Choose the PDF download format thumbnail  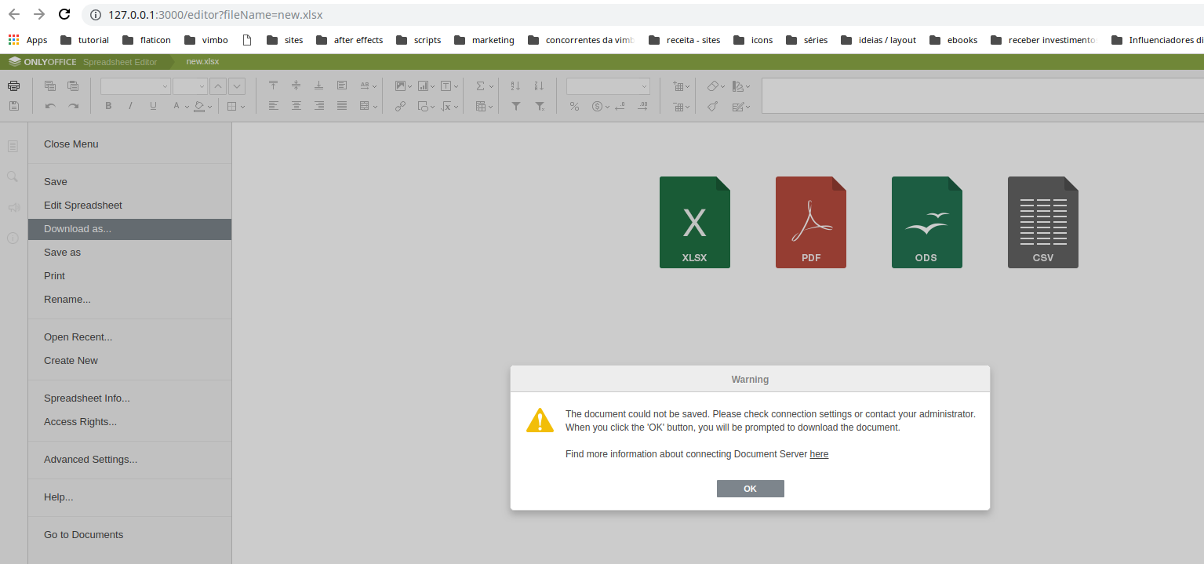(810, 222)
